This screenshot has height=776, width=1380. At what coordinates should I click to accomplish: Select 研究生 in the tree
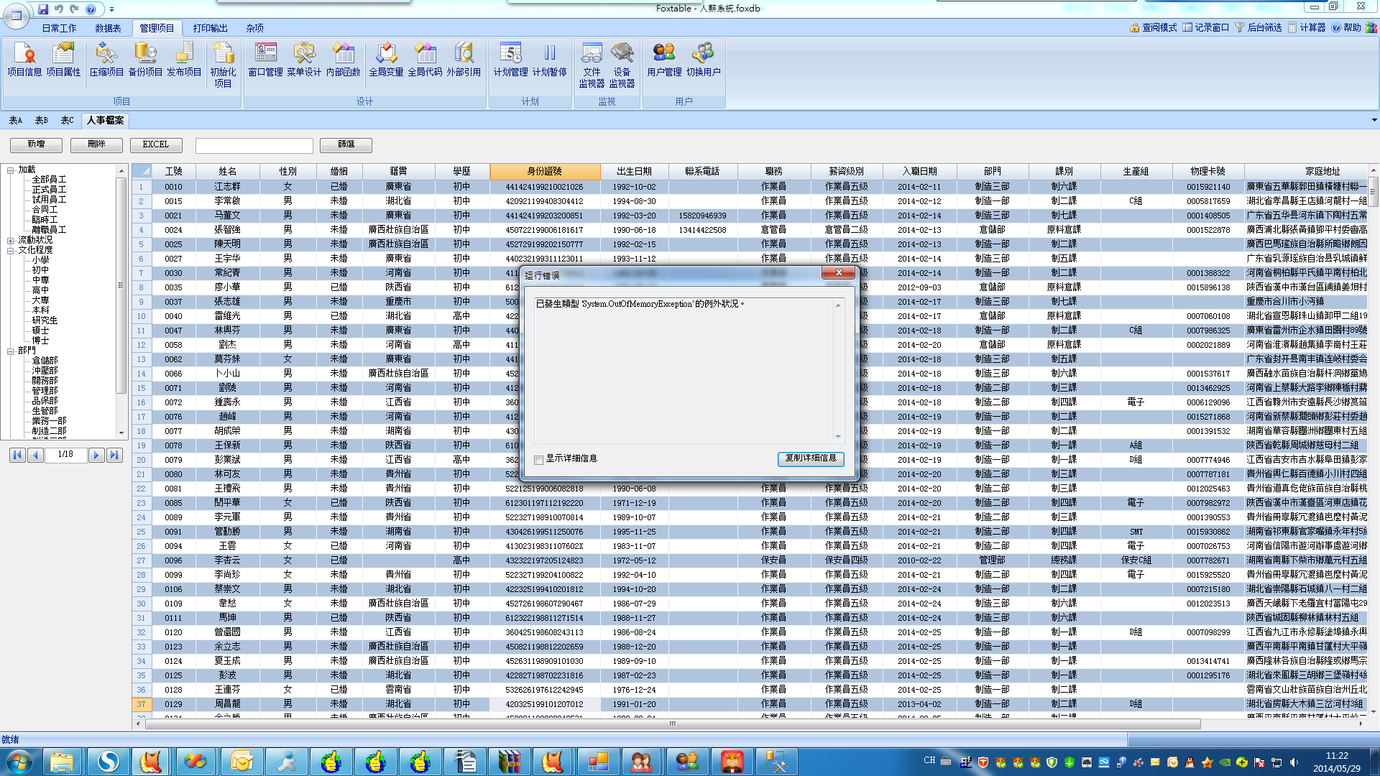point(45,320)
